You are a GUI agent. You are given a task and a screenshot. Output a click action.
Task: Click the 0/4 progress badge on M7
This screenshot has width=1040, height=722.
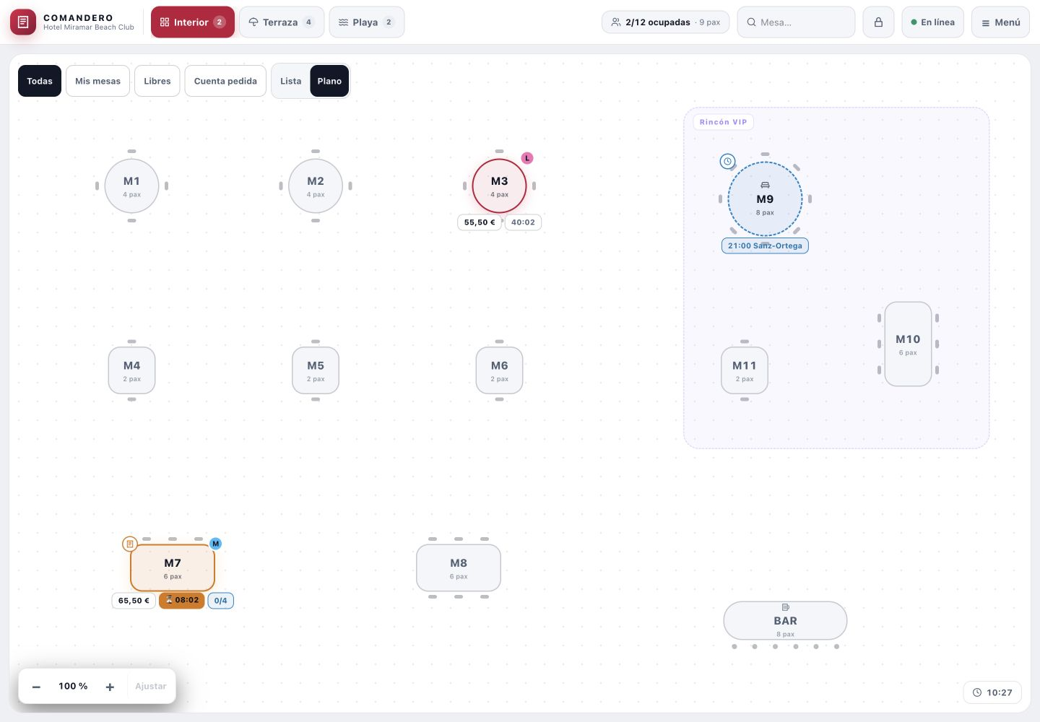220,601
